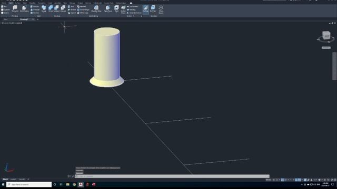Click the Add Jog tool
The height and width of the screenshot is (189, 337).
click(131, 10)
